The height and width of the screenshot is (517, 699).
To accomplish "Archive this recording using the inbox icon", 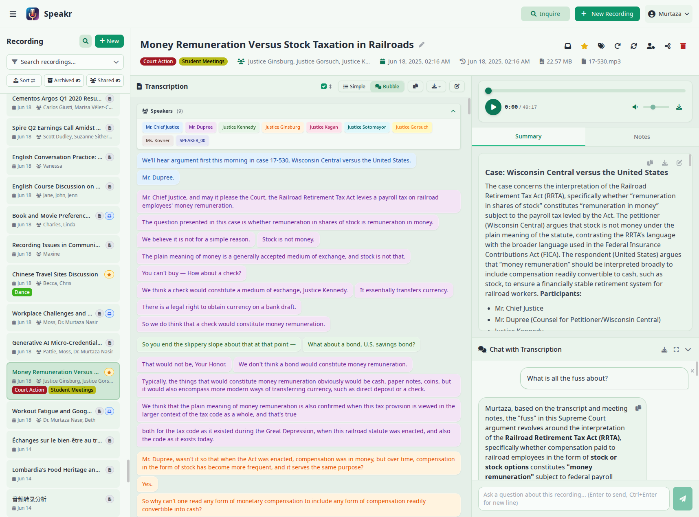I will tap(567, 46).
